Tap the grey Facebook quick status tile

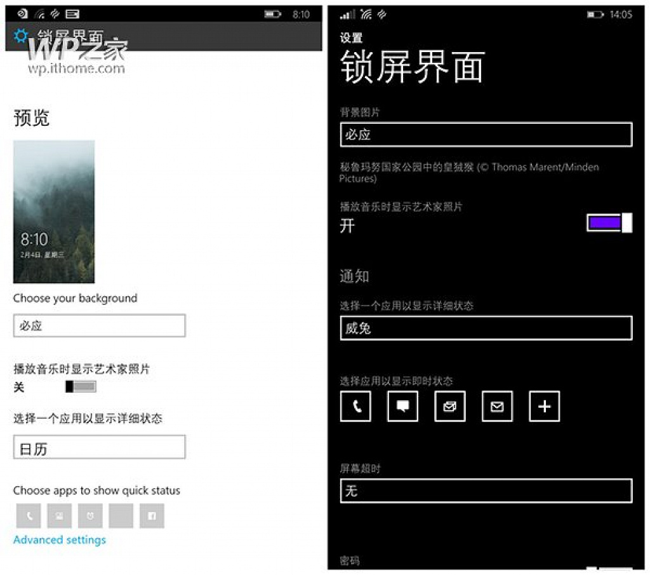(x=152, y=516)
